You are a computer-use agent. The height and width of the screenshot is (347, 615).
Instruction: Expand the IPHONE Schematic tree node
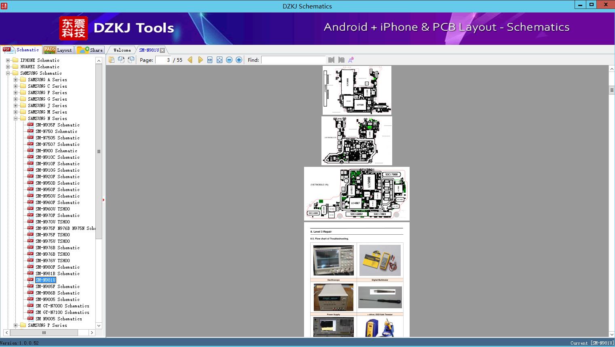click(8, 60)
